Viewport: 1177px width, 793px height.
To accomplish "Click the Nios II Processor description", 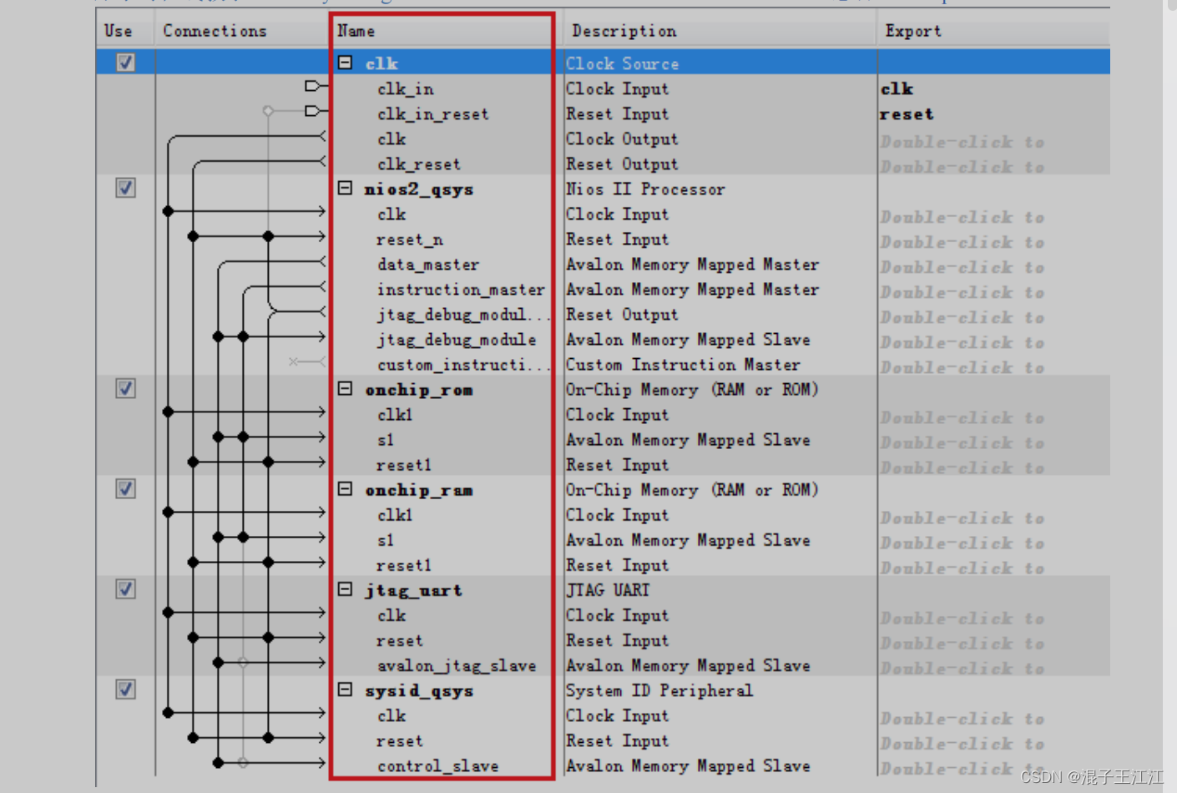I will coord(645,189).
